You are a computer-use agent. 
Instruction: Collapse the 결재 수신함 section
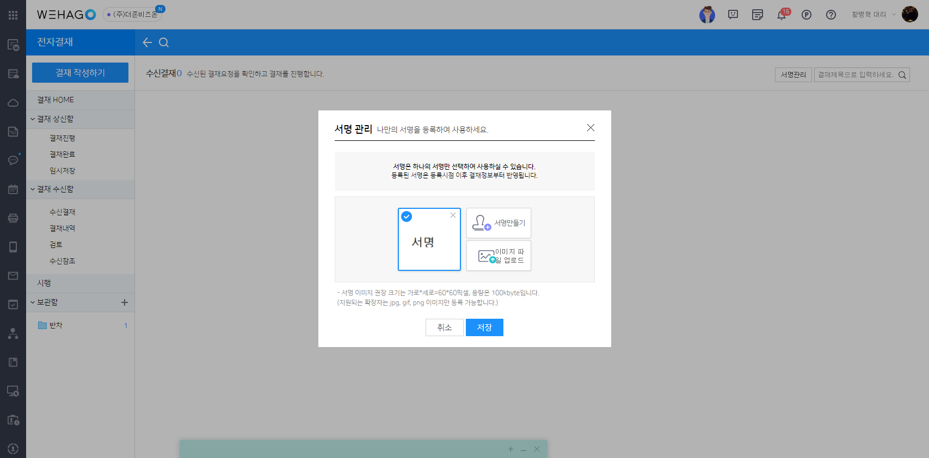tap(33, 189)
